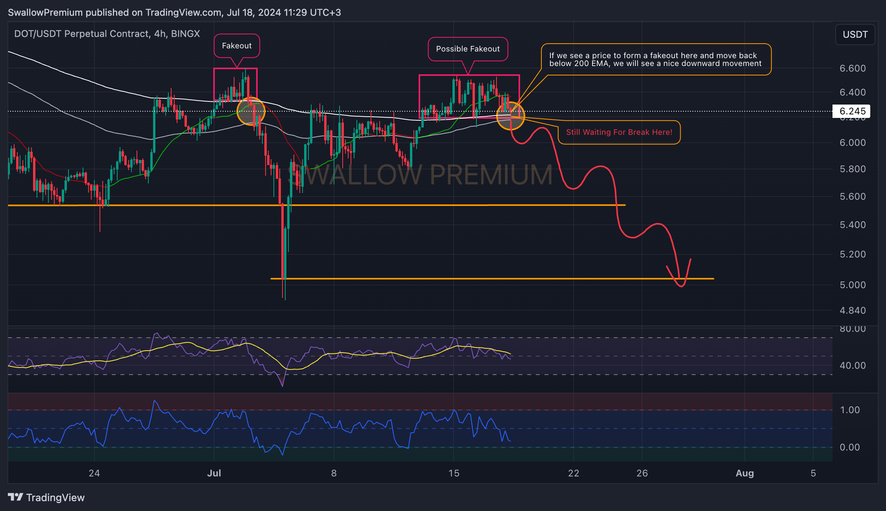Click the 5.400 price axis label
The height and width of the screenshot is (511, 886).
coord(853,225)
